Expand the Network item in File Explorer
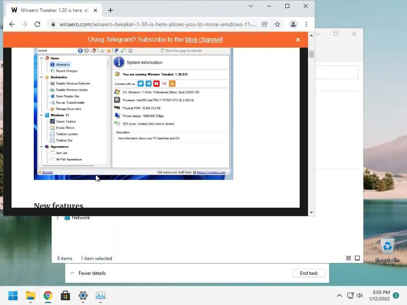The image size is (407, 305). 58,218
